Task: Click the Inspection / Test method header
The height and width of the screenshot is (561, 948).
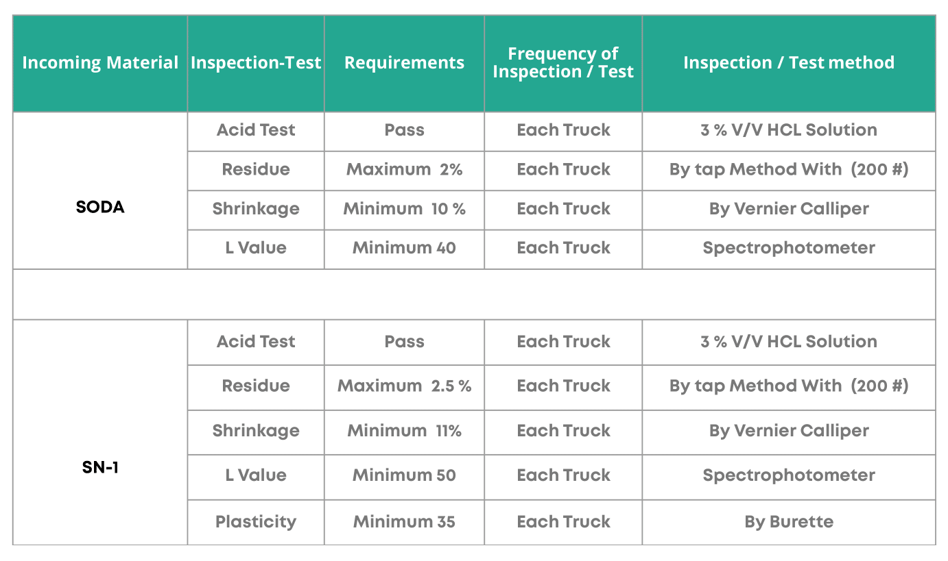Action: [x=789, y=63]
